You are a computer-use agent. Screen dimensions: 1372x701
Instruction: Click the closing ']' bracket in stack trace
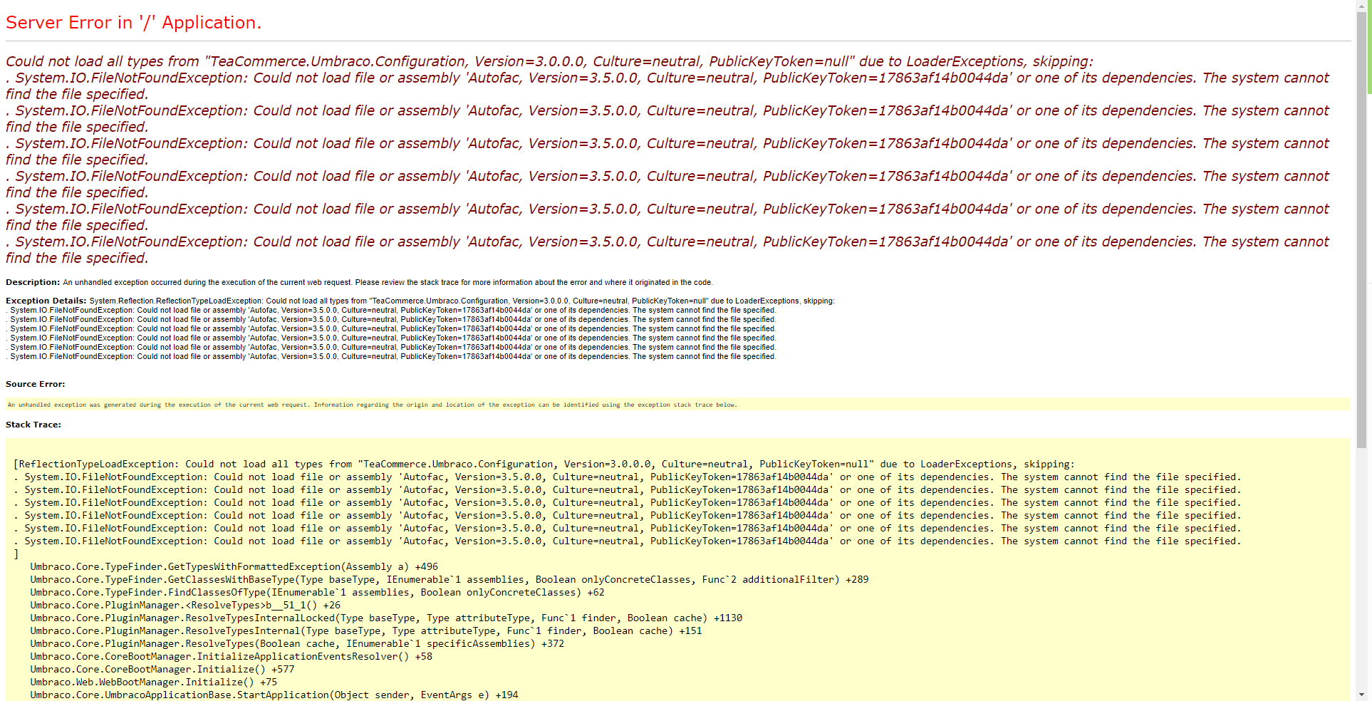16,554
